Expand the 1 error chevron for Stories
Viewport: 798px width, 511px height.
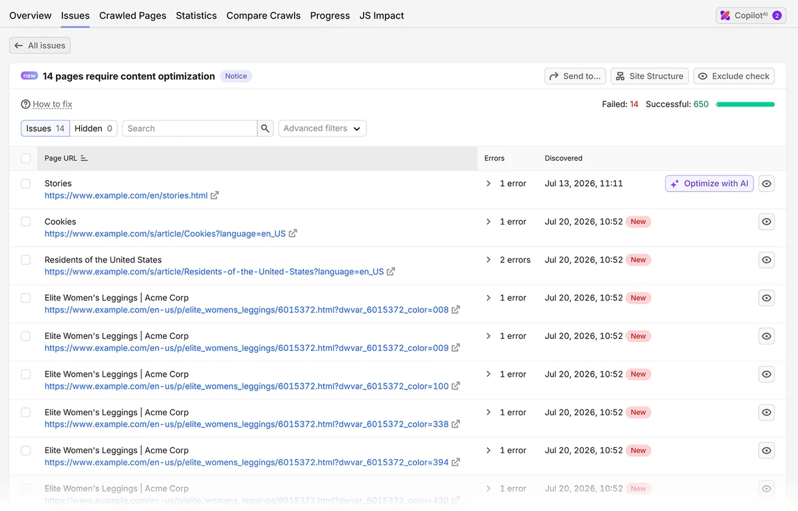pos(488,183)
